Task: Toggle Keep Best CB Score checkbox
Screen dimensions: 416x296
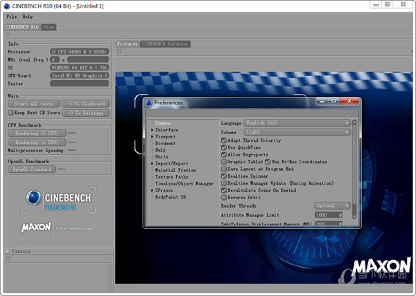Action: click(10, 113)
